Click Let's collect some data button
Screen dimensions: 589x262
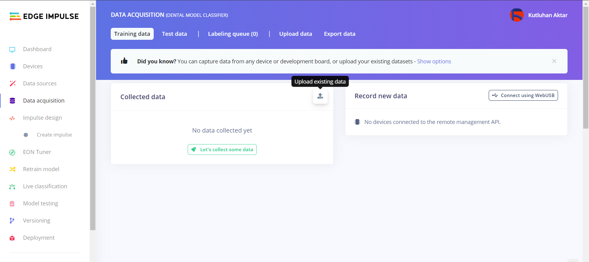[222, 150]
